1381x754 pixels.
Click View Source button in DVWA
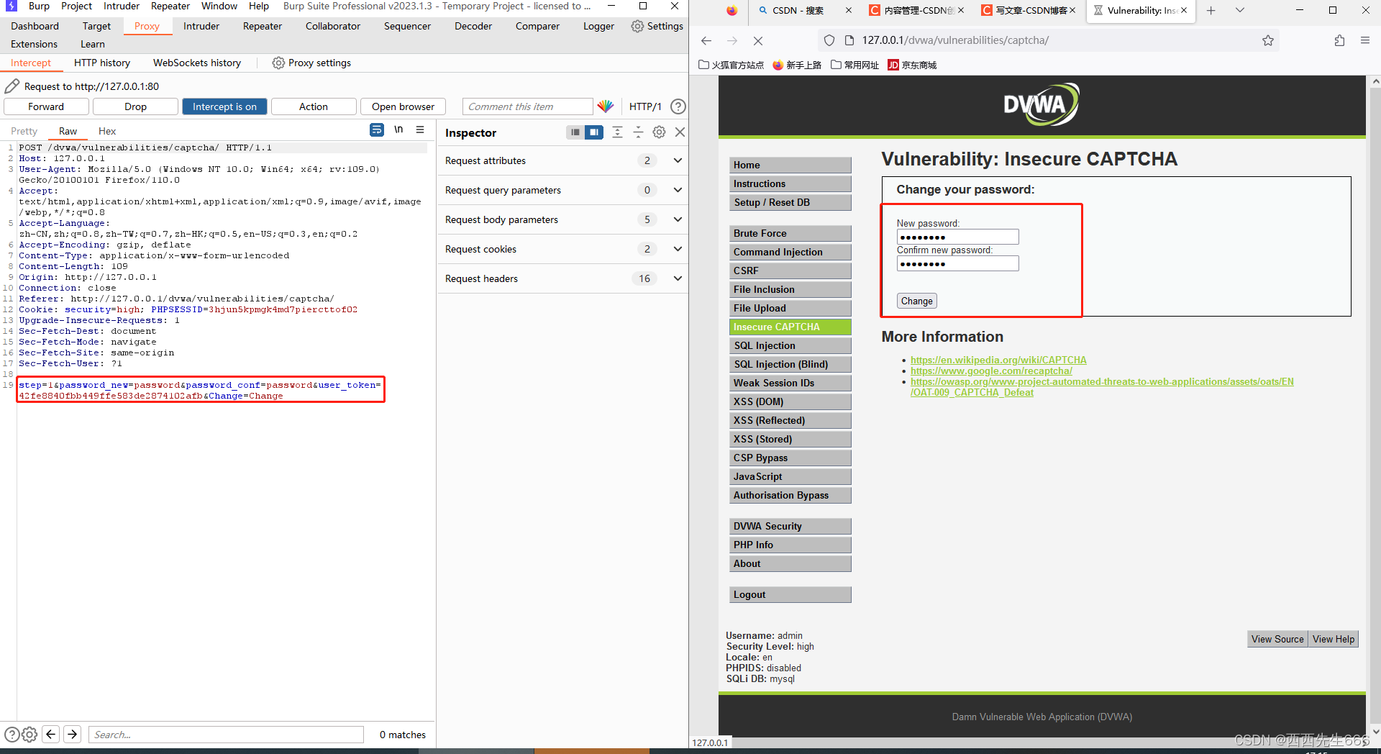[x=1277, y=639]
